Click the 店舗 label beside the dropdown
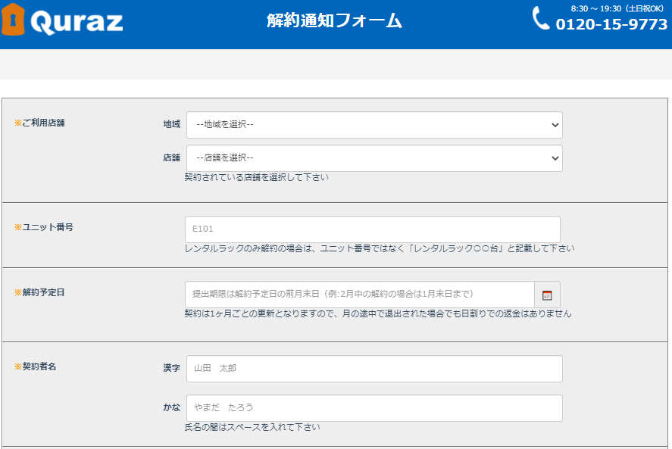 [172, 158]
